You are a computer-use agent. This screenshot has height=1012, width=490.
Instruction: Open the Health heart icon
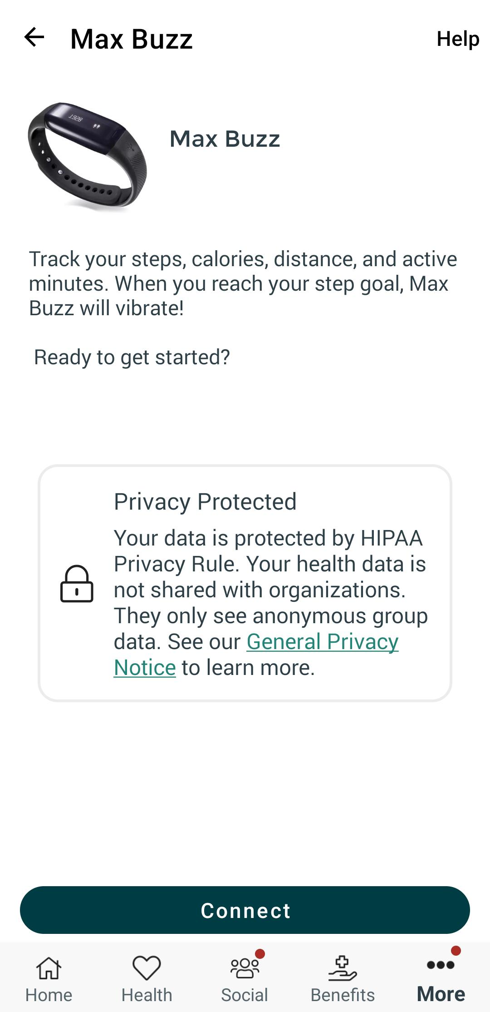pyautogui.click(x=147, y=966)
